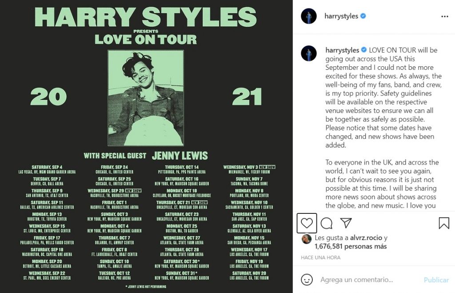Like the post with the heart icon

[307, 223]
